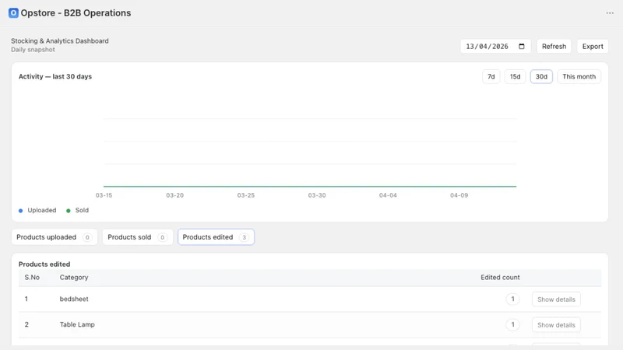Screen dimensions: 623x350
Task: Switch activity range to 15d
Action: click(x=515, y=76)
